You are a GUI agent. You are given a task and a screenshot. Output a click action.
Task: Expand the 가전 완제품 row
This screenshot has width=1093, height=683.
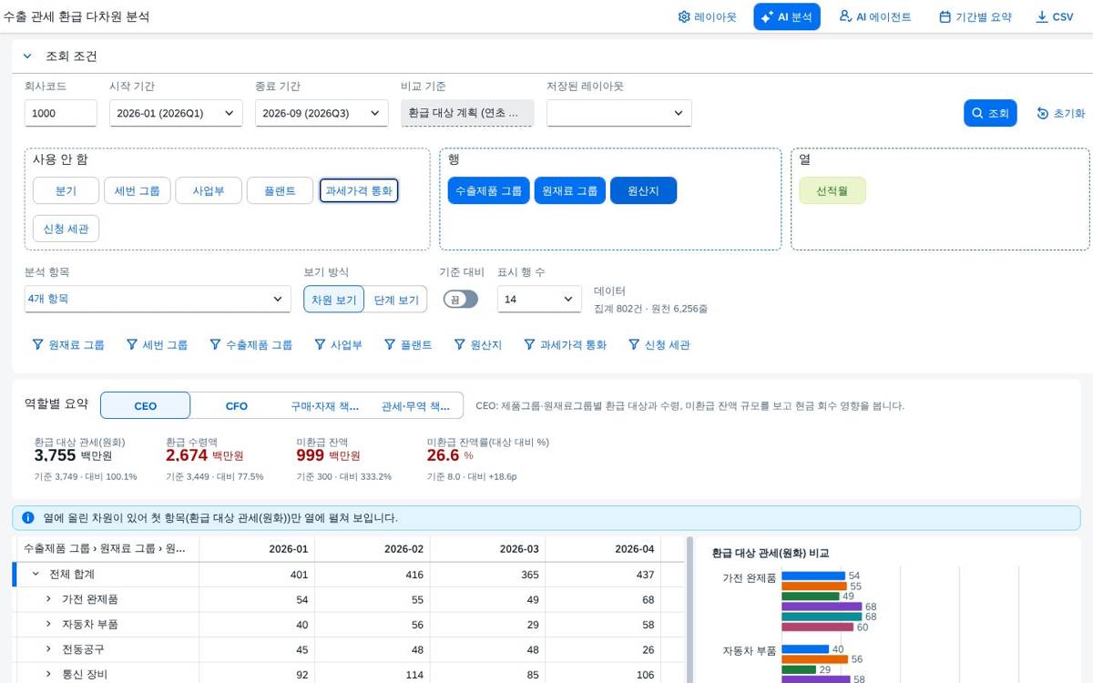[x=48, y=599]
